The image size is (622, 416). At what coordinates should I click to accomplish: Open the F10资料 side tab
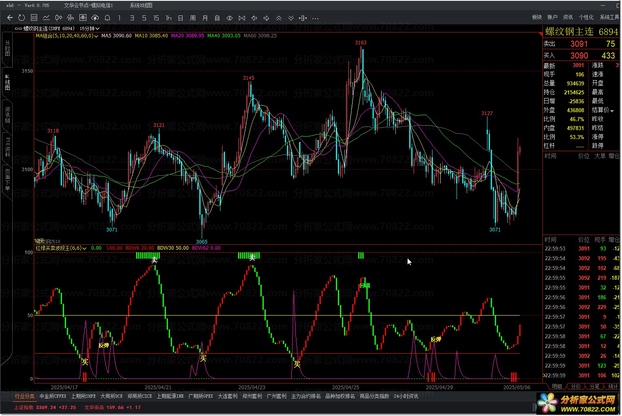coord(7,147)
